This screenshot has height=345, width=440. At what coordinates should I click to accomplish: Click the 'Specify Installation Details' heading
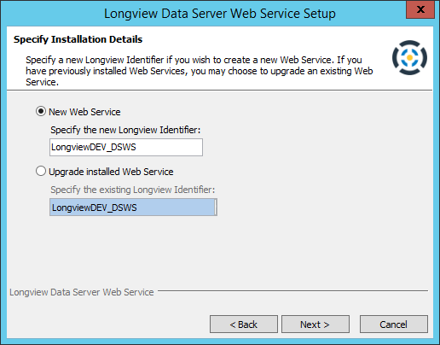point(78,39)
